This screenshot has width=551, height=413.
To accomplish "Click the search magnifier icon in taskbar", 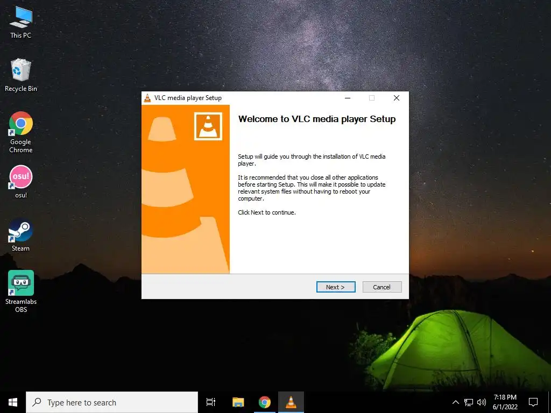I will (37, 402).
